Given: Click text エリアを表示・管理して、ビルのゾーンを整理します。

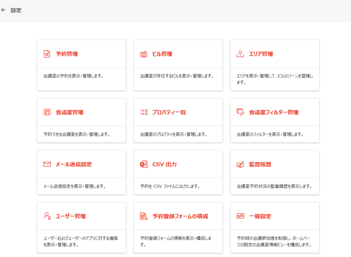Looking at the screenshot, I should (x=275, y=79).
